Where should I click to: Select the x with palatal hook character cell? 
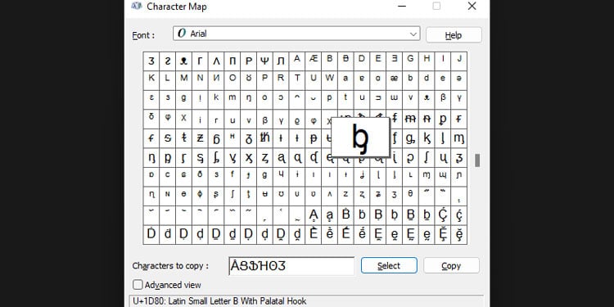click(248, 158)
